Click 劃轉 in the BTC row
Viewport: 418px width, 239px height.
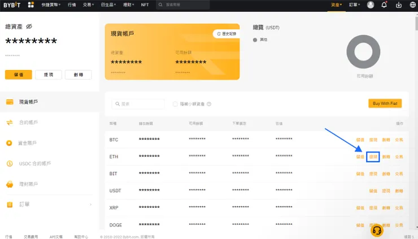tap(386, 140)
